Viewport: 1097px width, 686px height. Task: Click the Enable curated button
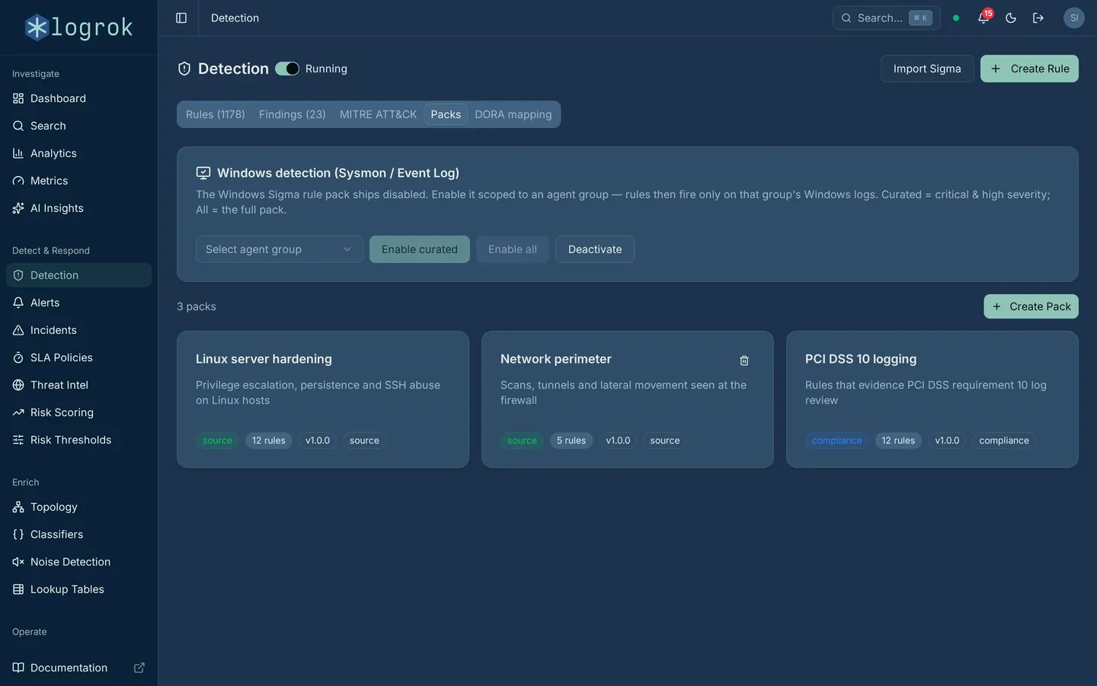pyautogui.click(x=420, y=249)
